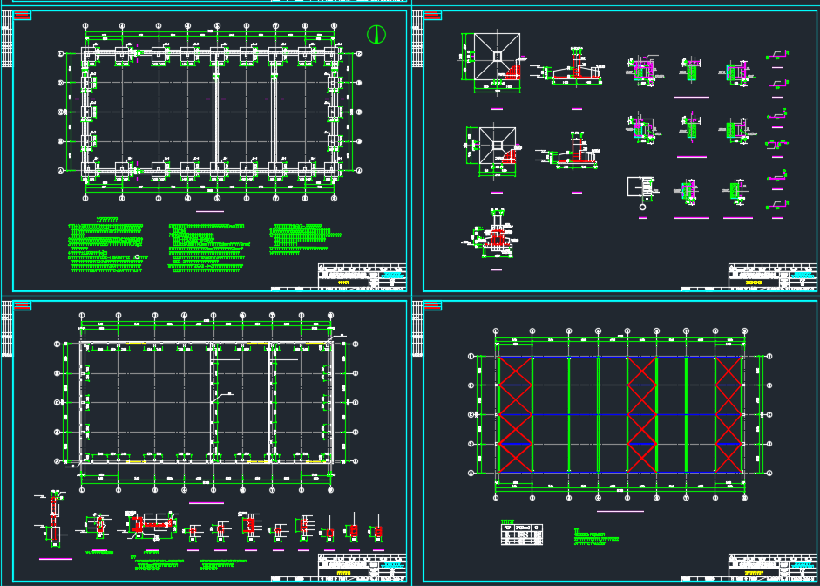Click the red stamp on the wall plan sheet
Image resolution: width=820 pixels, height=586 pixels.
(x=22, y=305)
